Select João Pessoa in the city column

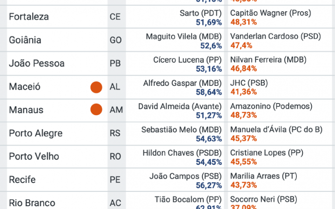[37, 64]
